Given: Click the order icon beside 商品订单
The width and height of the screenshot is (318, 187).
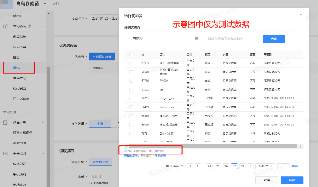Looking at the screenshot, I should pos(6,122).
